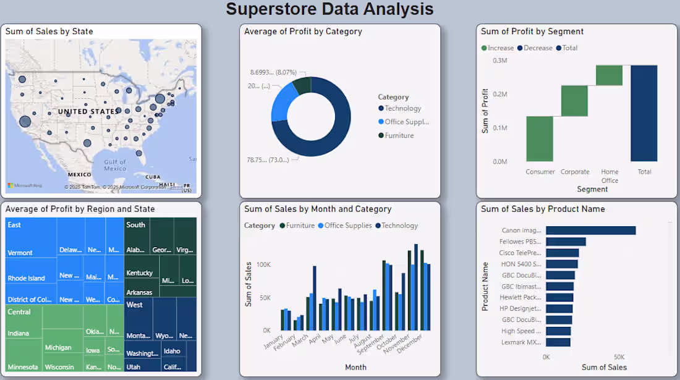Click the HP Designjet... product label
The width and height of the screenshot is (680, 380).
(520, 308)
